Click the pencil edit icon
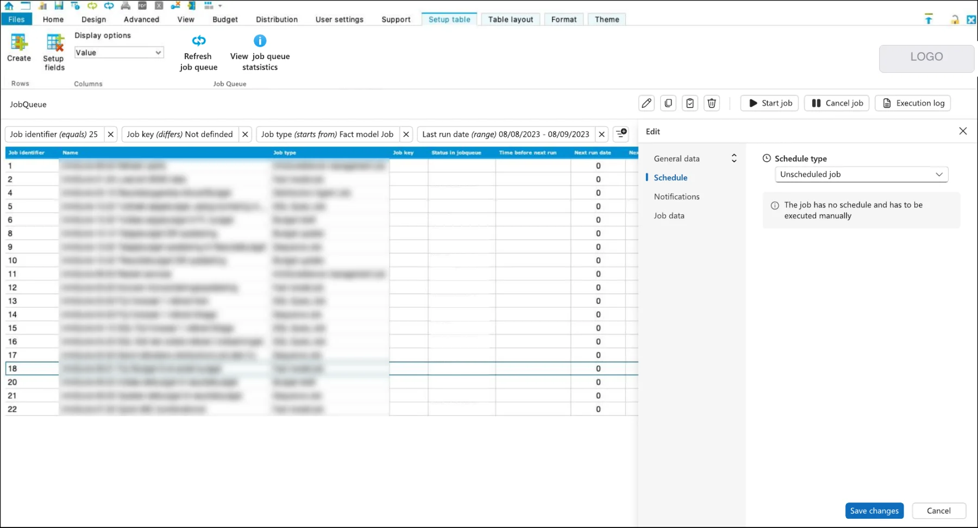The height and width of the screenshot is (528, 978). tap(647, 103)
